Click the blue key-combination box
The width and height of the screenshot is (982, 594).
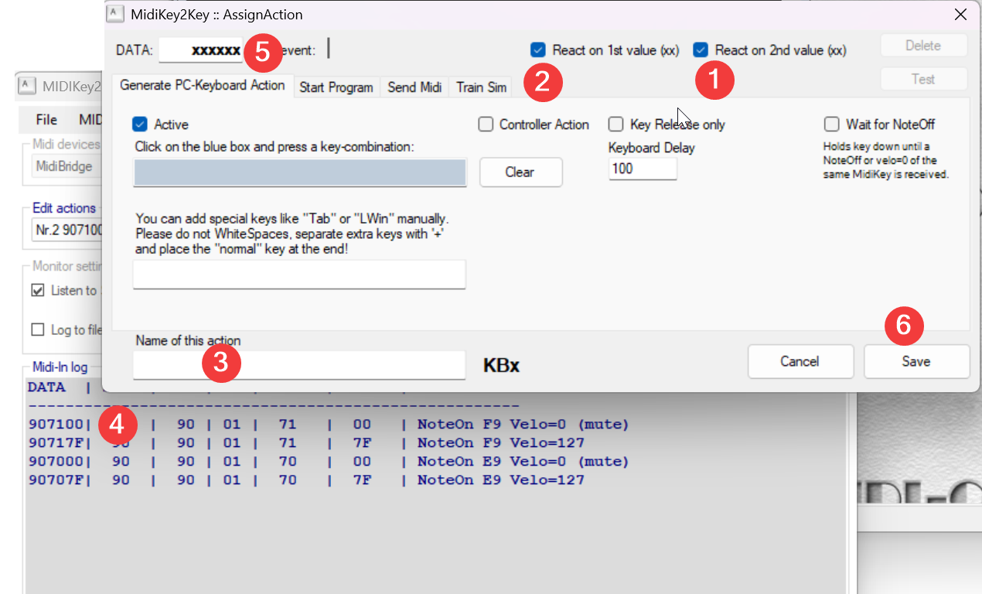tap(300, 172)
